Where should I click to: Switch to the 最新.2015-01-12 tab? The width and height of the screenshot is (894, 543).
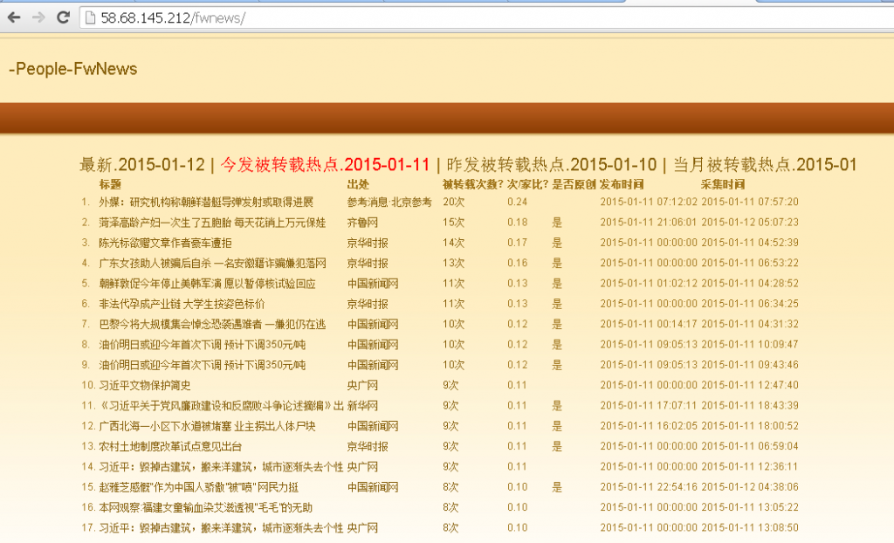pyautogui.click(x=141, y=165)
